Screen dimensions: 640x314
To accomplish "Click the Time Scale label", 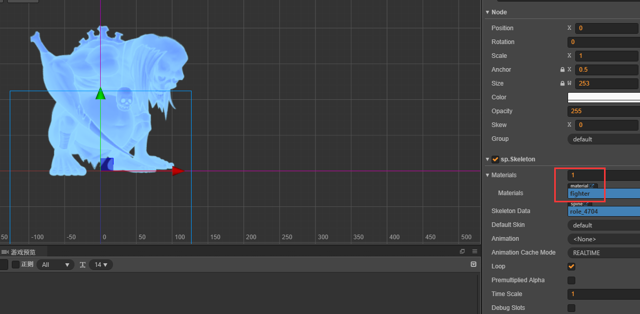I will 506,294.
